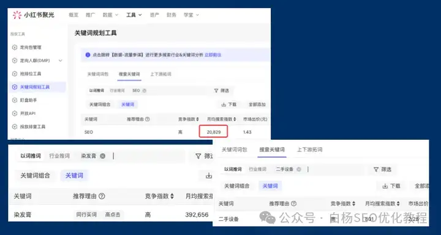Image resolution: width=441 pixels, height=235 pixels.
Task: Select 以词推词 in the 染发膏 panel
Action: click(31, 156)
